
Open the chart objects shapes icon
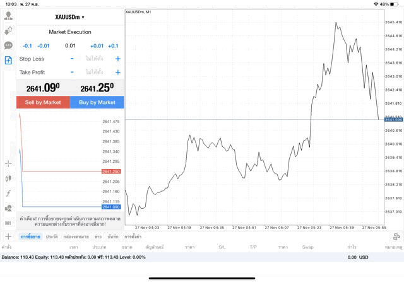8,208
